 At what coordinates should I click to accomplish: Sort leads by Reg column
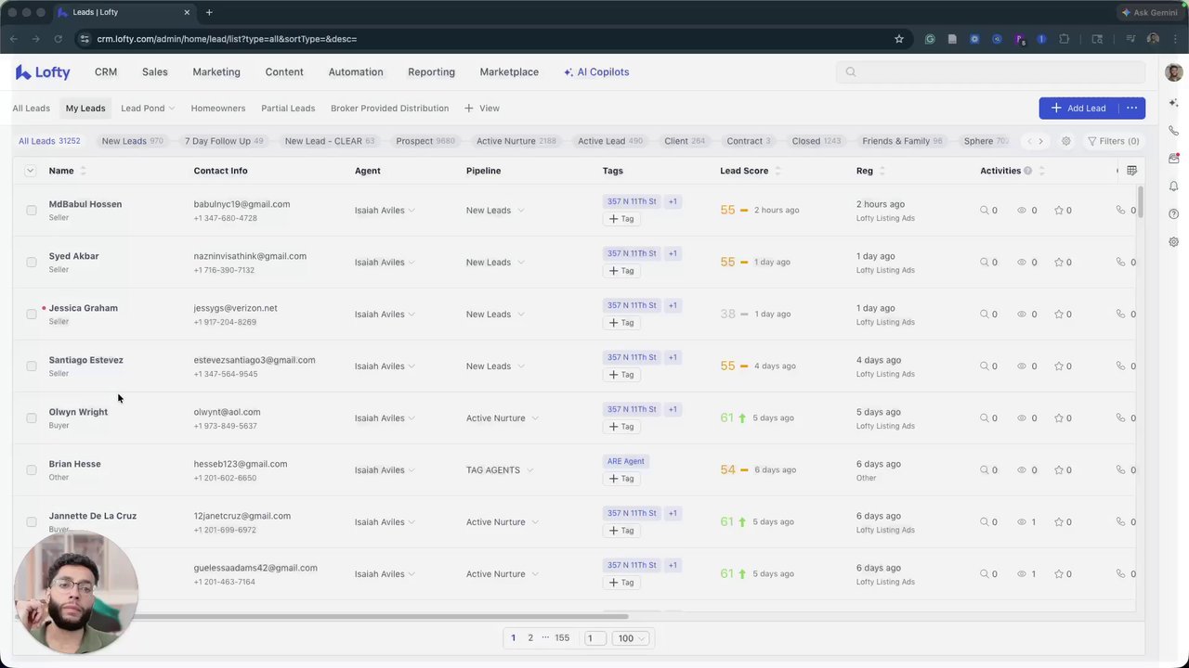882,171
